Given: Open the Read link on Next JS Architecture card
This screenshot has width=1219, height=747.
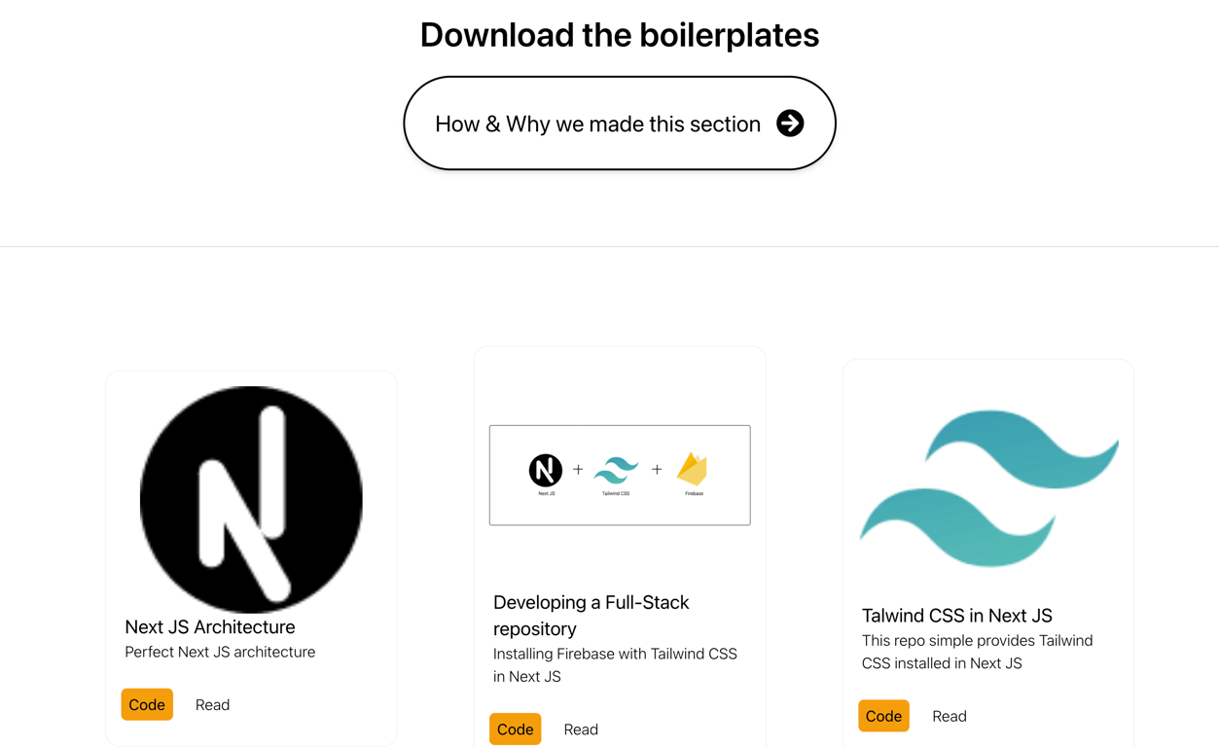Looking at the screenshot, I should pyautogui.click(x=212, y=704).
